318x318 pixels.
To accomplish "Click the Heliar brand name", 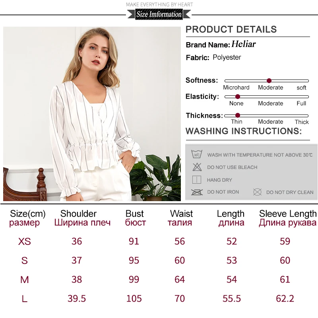I will pyautogui.click(x=244, y=44).
